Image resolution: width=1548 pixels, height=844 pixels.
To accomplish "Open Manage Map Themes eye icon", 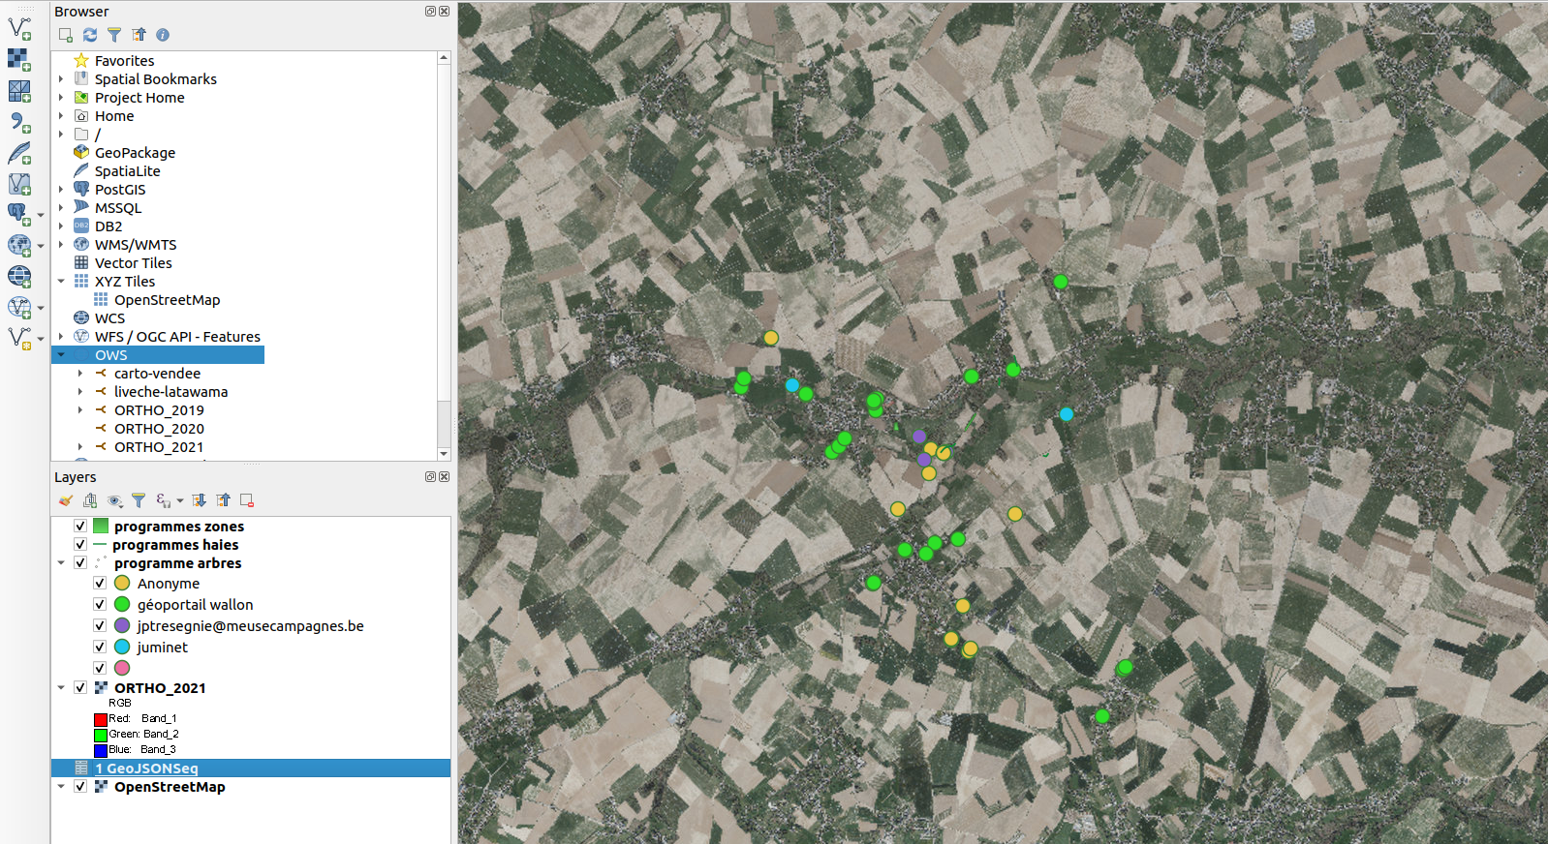I will (115, 500).
